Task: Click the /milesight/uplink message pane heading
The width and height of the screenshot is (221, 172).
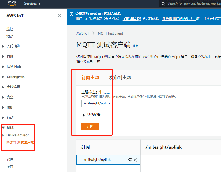Action: coord(163,147)
